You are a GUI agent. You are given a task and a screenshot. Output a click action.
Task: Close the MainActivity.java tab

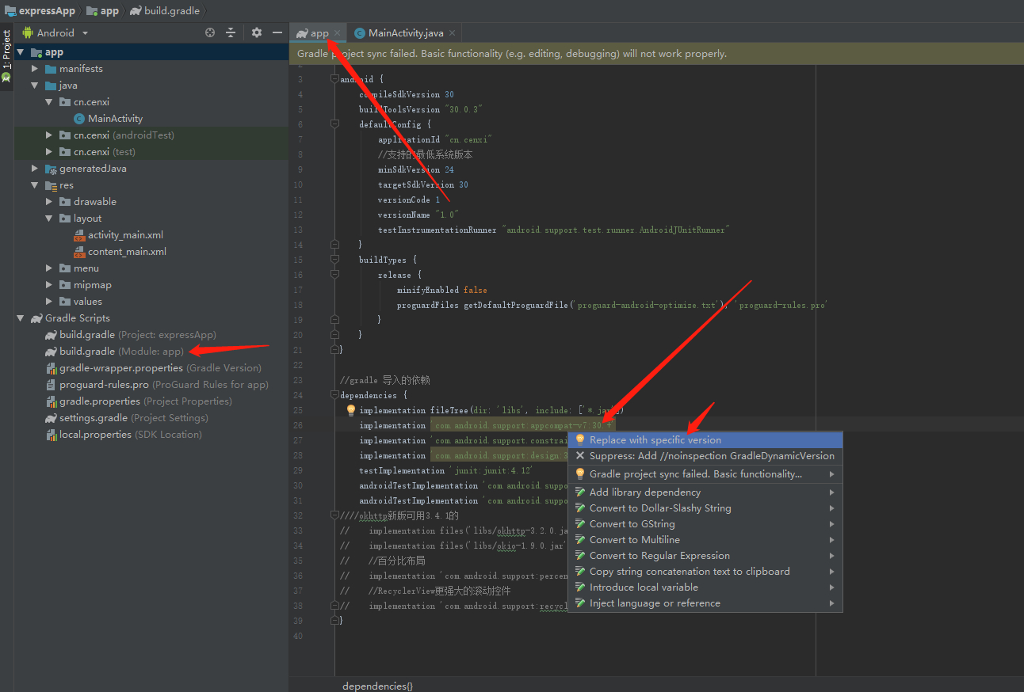coord(452,33)
